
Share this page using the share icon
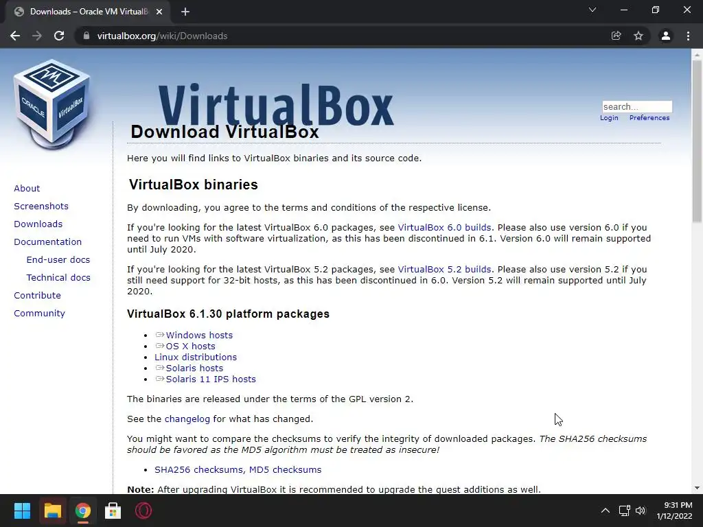616,36
